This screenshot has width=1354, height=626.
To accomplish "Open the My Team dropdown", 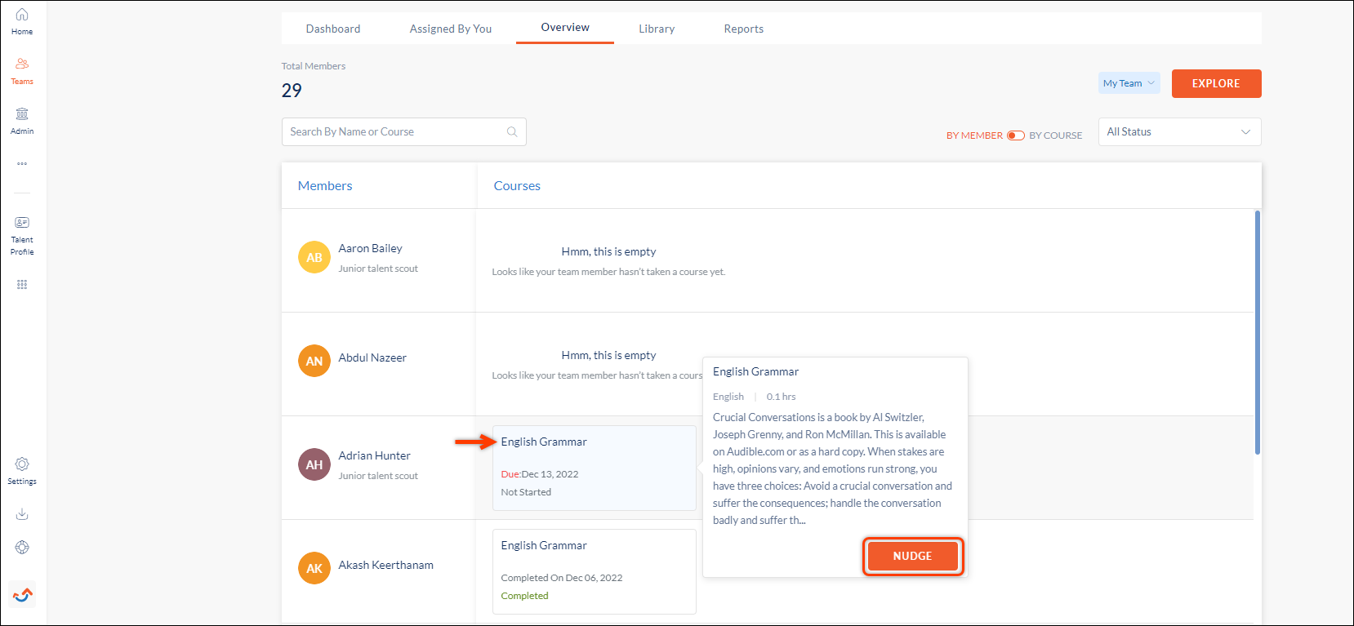I will [x=1129, y=83].
